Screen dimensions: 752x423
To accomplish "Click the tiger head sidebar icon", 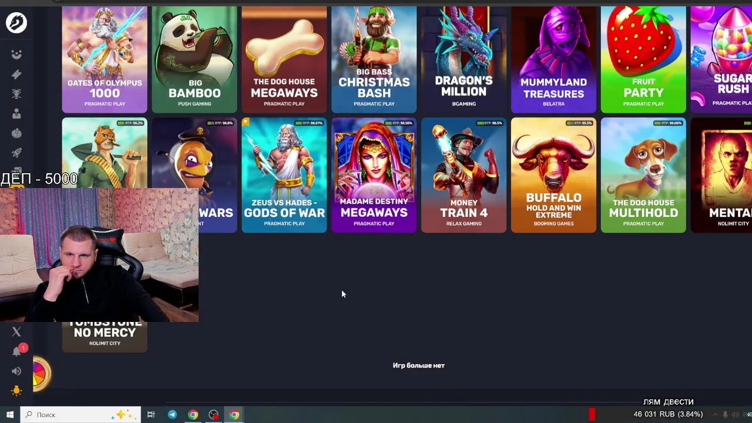I will [x=16, y=94].
